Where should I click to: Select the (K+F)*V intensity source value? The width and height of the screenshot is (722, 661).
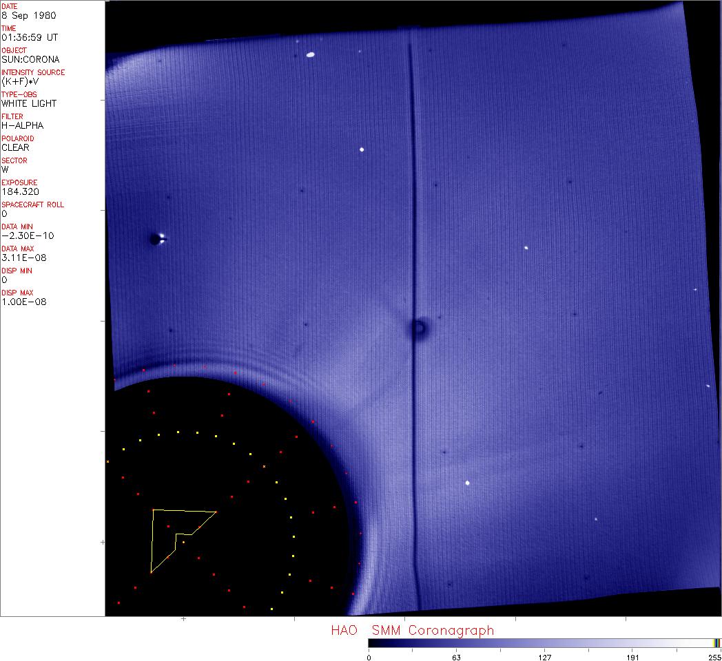[x=21, y=81]
